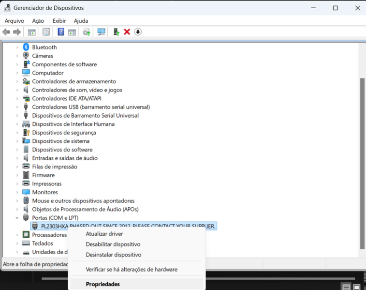The image size is (366, 290).
Task: Click the Mouse device icon
Action: [26, 200]
